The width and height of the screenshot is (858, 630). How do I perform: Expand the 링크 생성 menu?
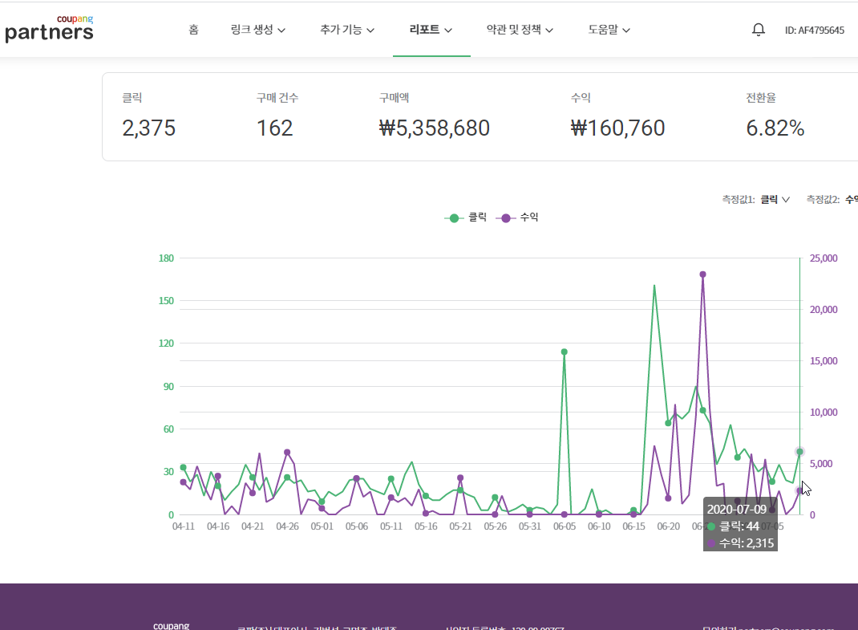(x=257, y=30)
